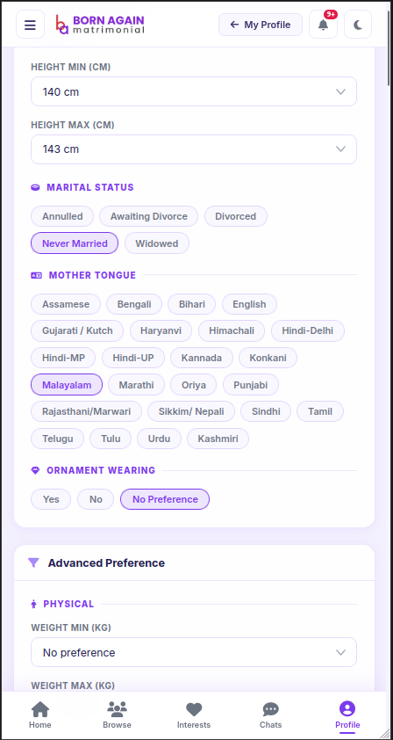Select the Kashmiri language chip
This screenshot has height=740, width=393.
pos(218,439)
